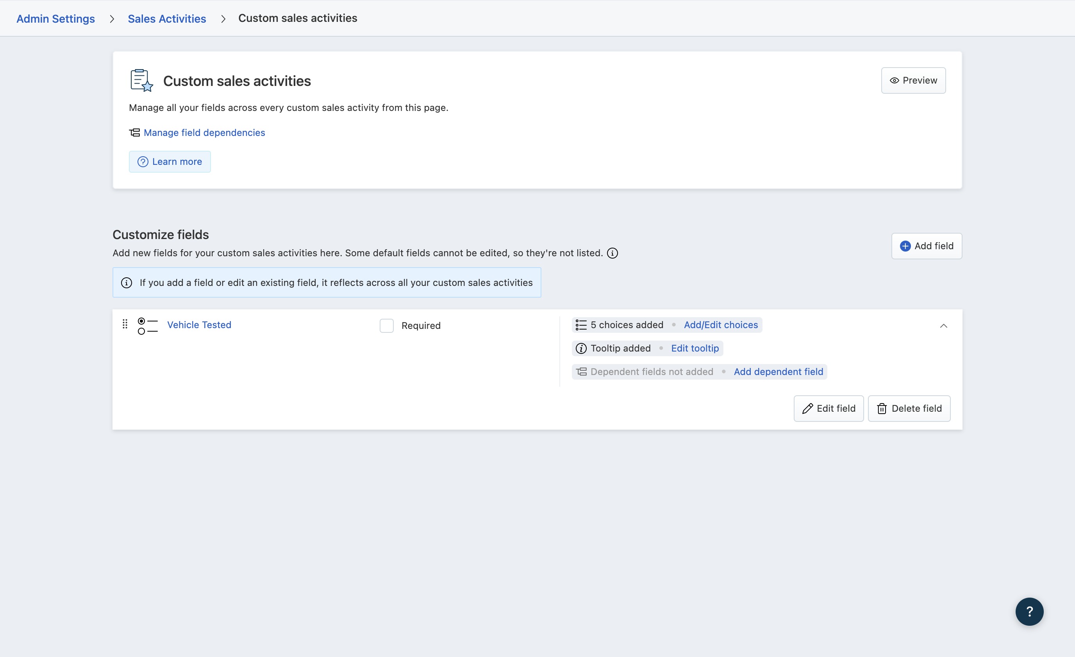Click the choices list icon beside 5 choices added

[x=581, y=325]
